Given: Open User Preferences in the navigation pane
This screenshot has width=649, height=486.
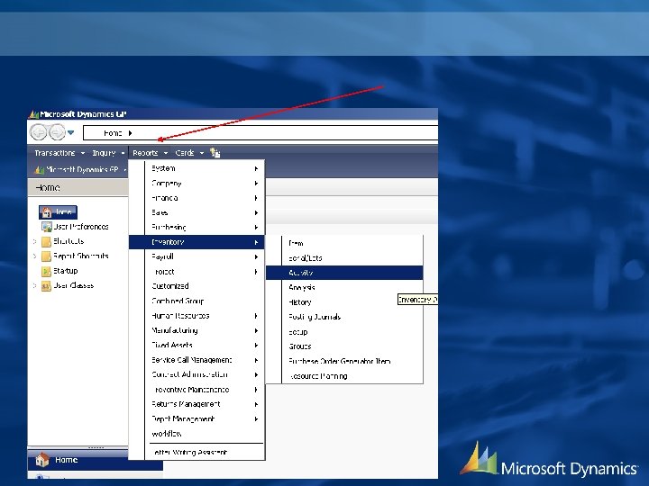Looking at the screenshot, I should 81,227.
